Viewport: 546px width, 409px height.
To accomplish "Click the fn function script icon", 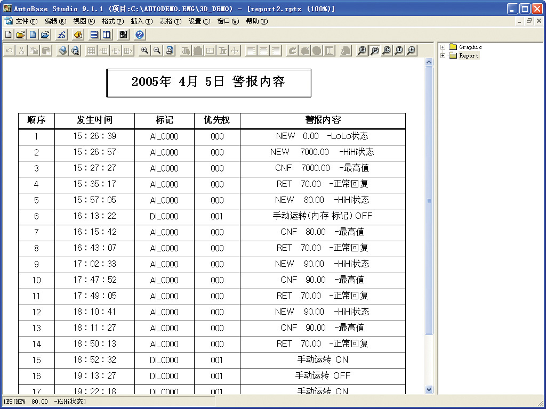I will coord(62,35).
